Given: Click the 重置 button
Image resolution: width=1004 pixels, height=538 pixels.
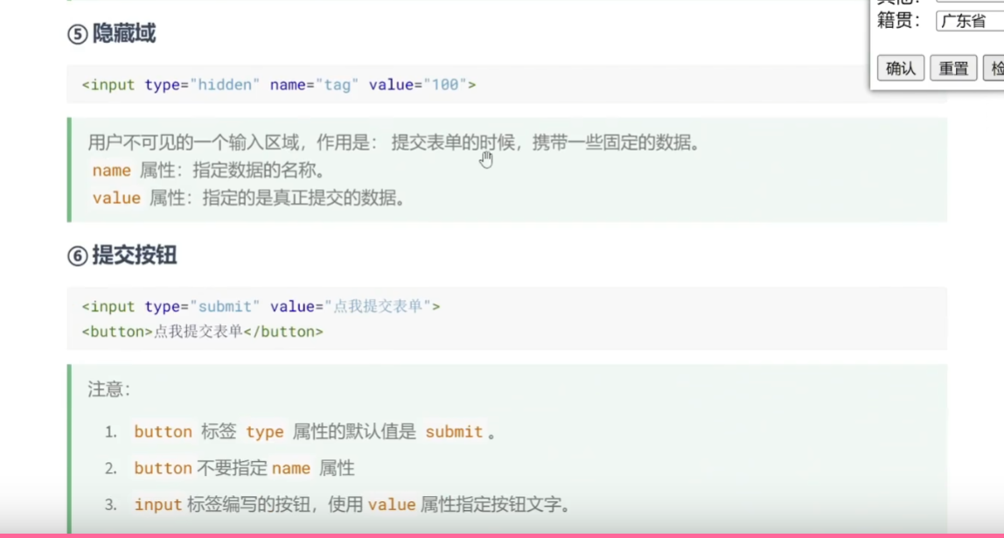Looking at the screenshot, I should [953, 68].
